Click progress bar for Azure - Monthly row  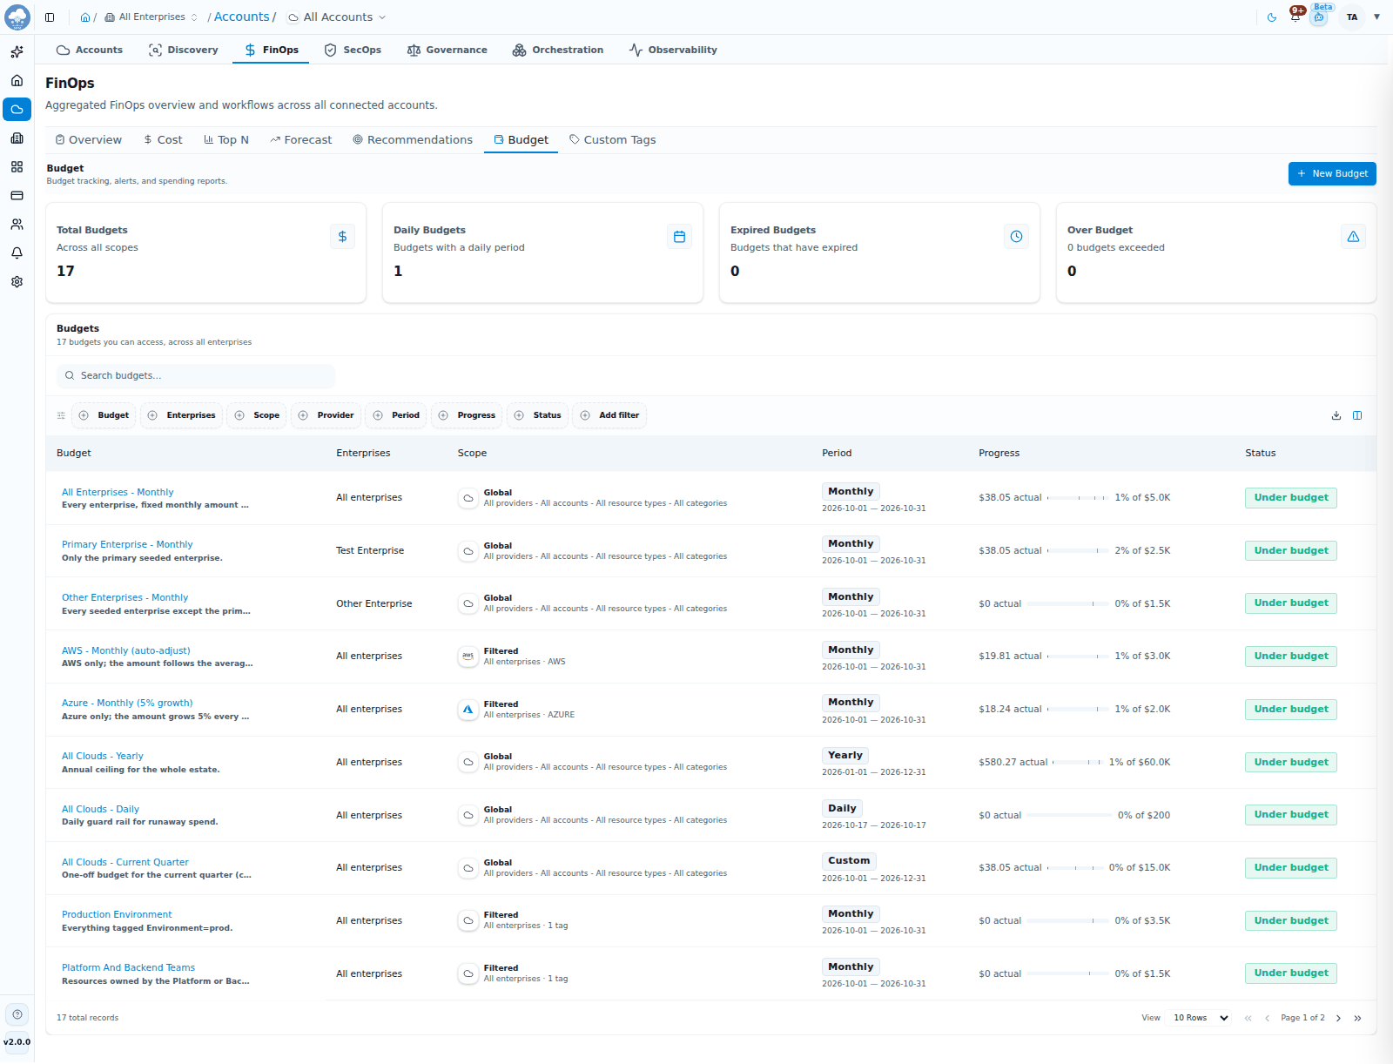(x=1078, y=710)
